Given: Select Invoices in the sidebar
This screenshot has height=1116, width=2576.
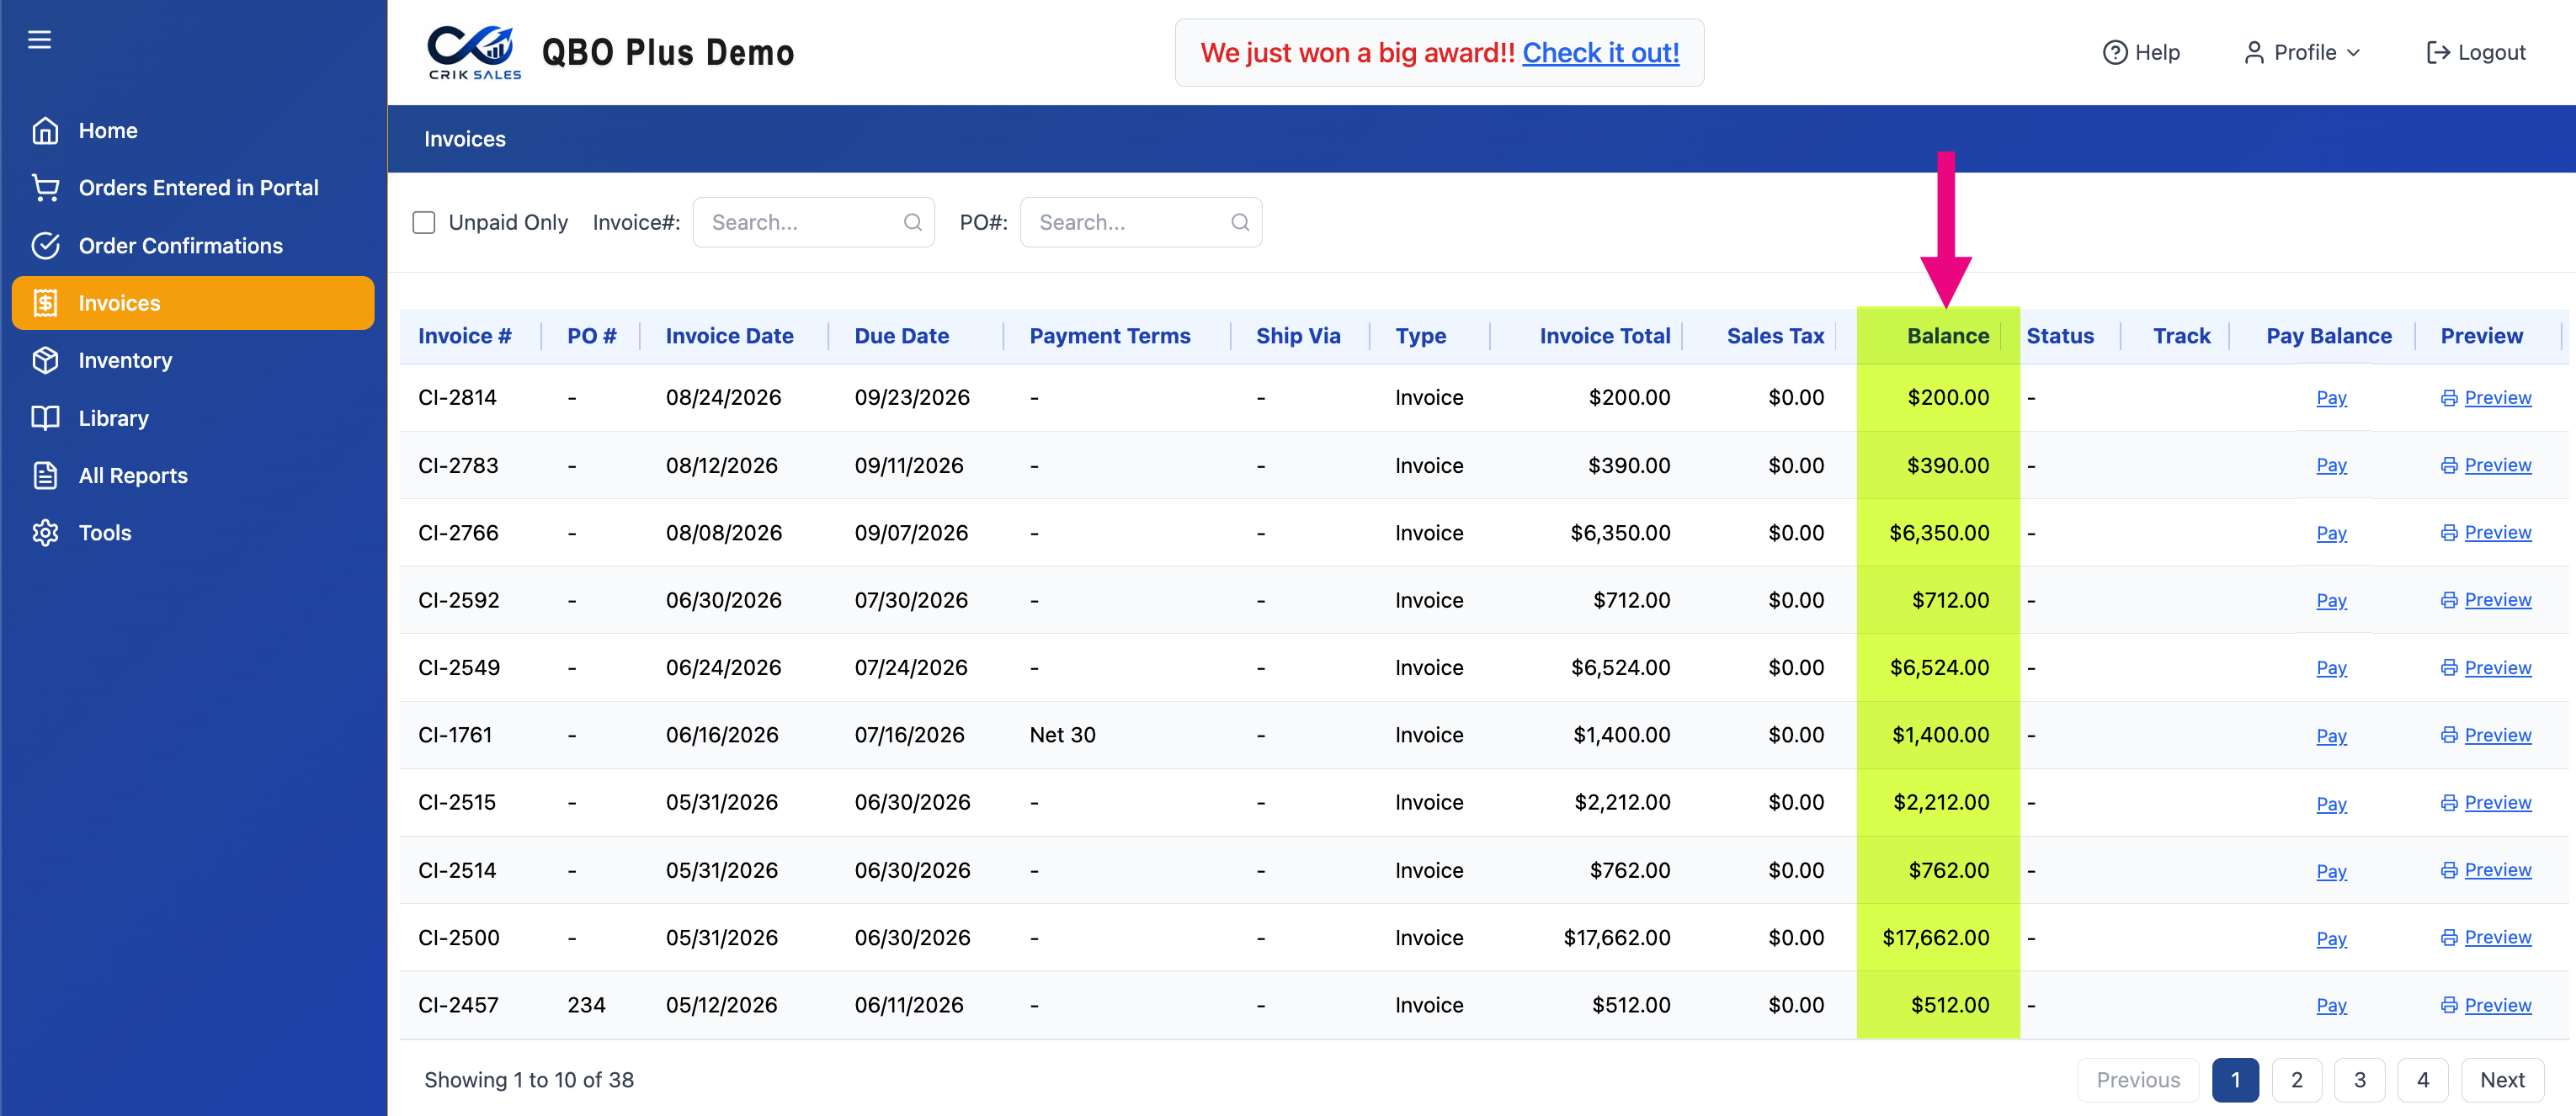Looking at the screenshot, I should 193,303.
